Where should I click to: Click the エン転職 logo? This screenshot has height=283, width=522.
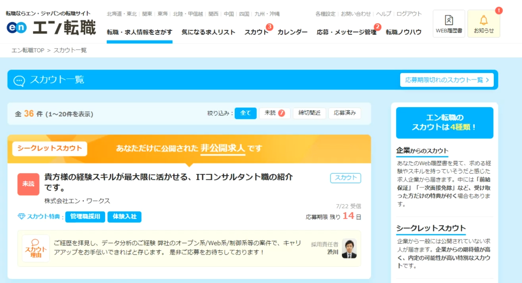pos(52,28)
